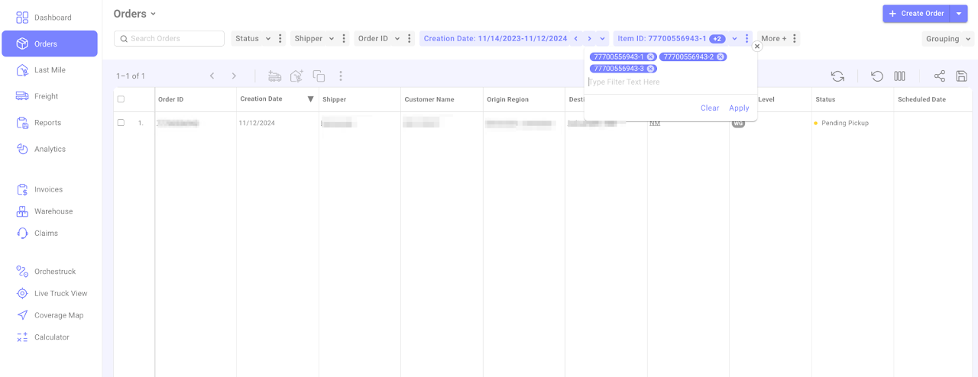Expand the Creation Date filter chevron

pos(603,38)
